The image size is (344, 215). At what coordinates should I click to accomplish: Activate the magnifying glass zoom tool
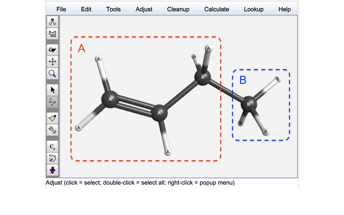point(52,73)
